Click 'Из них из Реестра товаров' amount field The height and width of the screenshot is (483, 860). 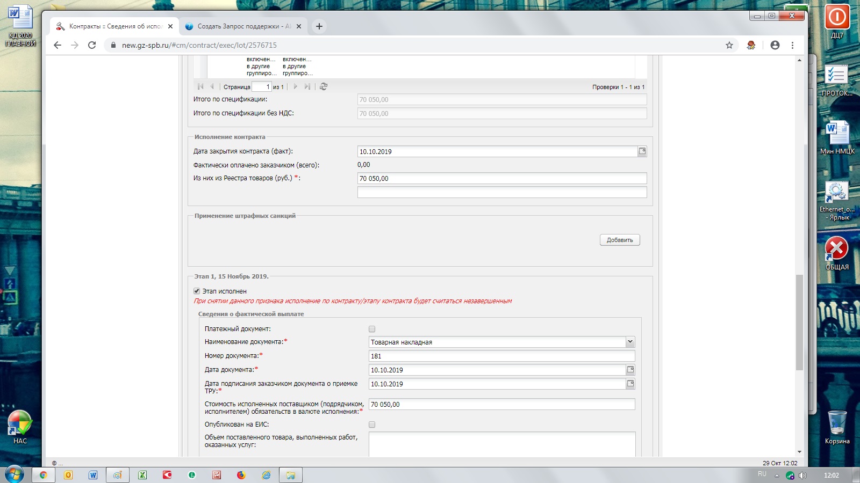click(x=502, y=178)
